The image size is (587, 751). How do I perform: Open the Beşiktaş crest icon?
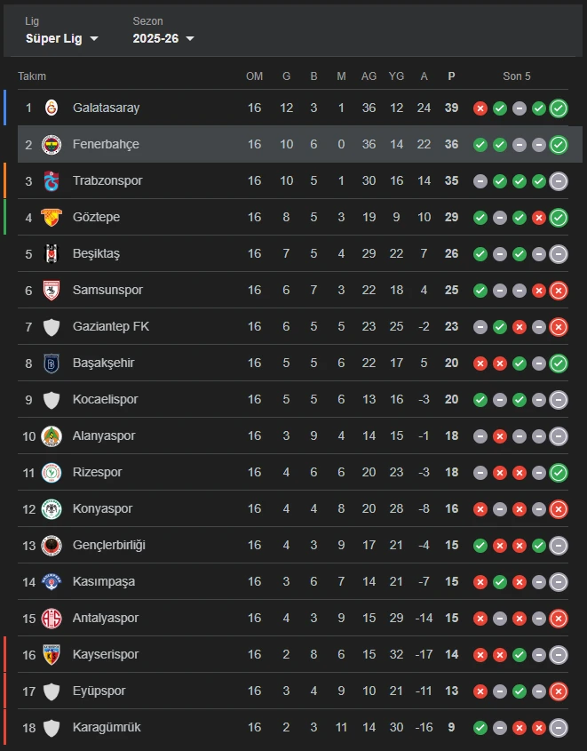point(52,253)
